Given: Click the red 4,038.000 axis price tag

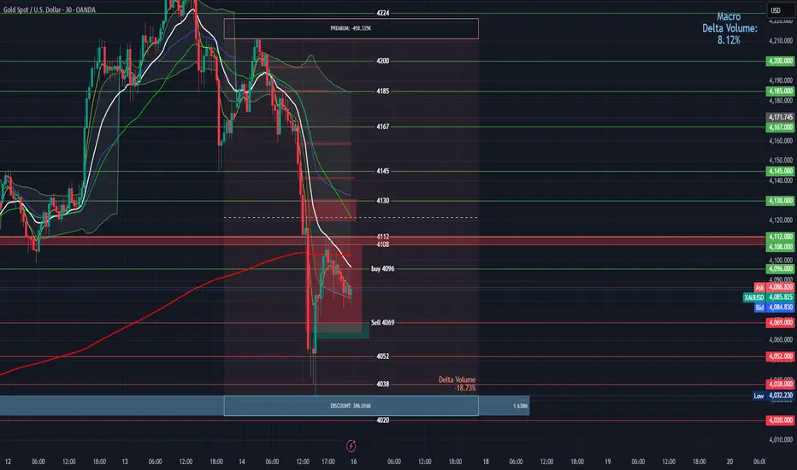Looking at the screenshot, I should pyautogui.click(x=780, y=385).
